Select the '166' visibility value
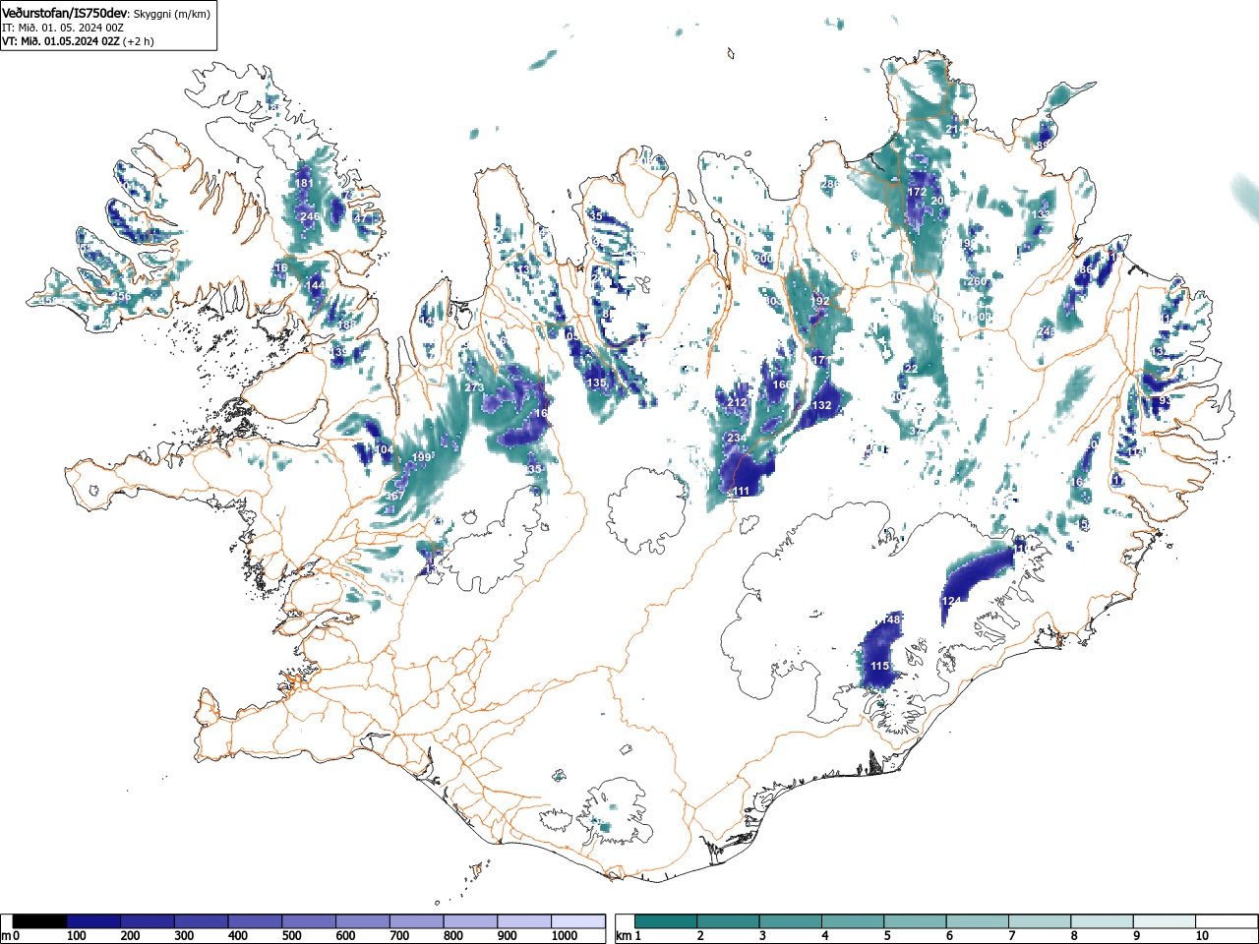 (x=782, y=385)
